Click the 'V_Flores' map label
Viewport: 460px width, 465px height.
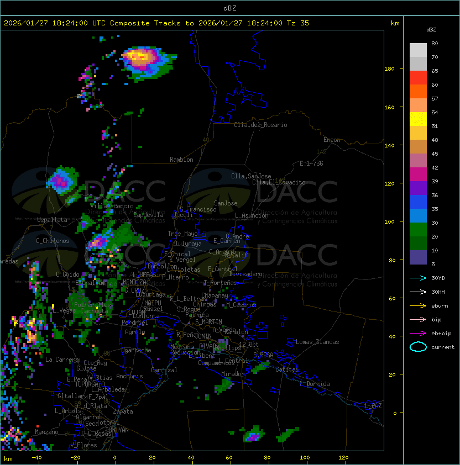coord(83,445)
